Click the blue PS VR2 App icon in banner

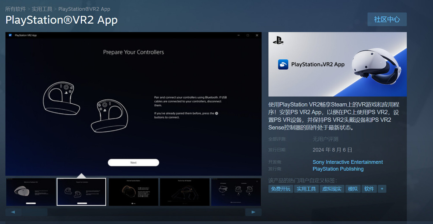283,64
